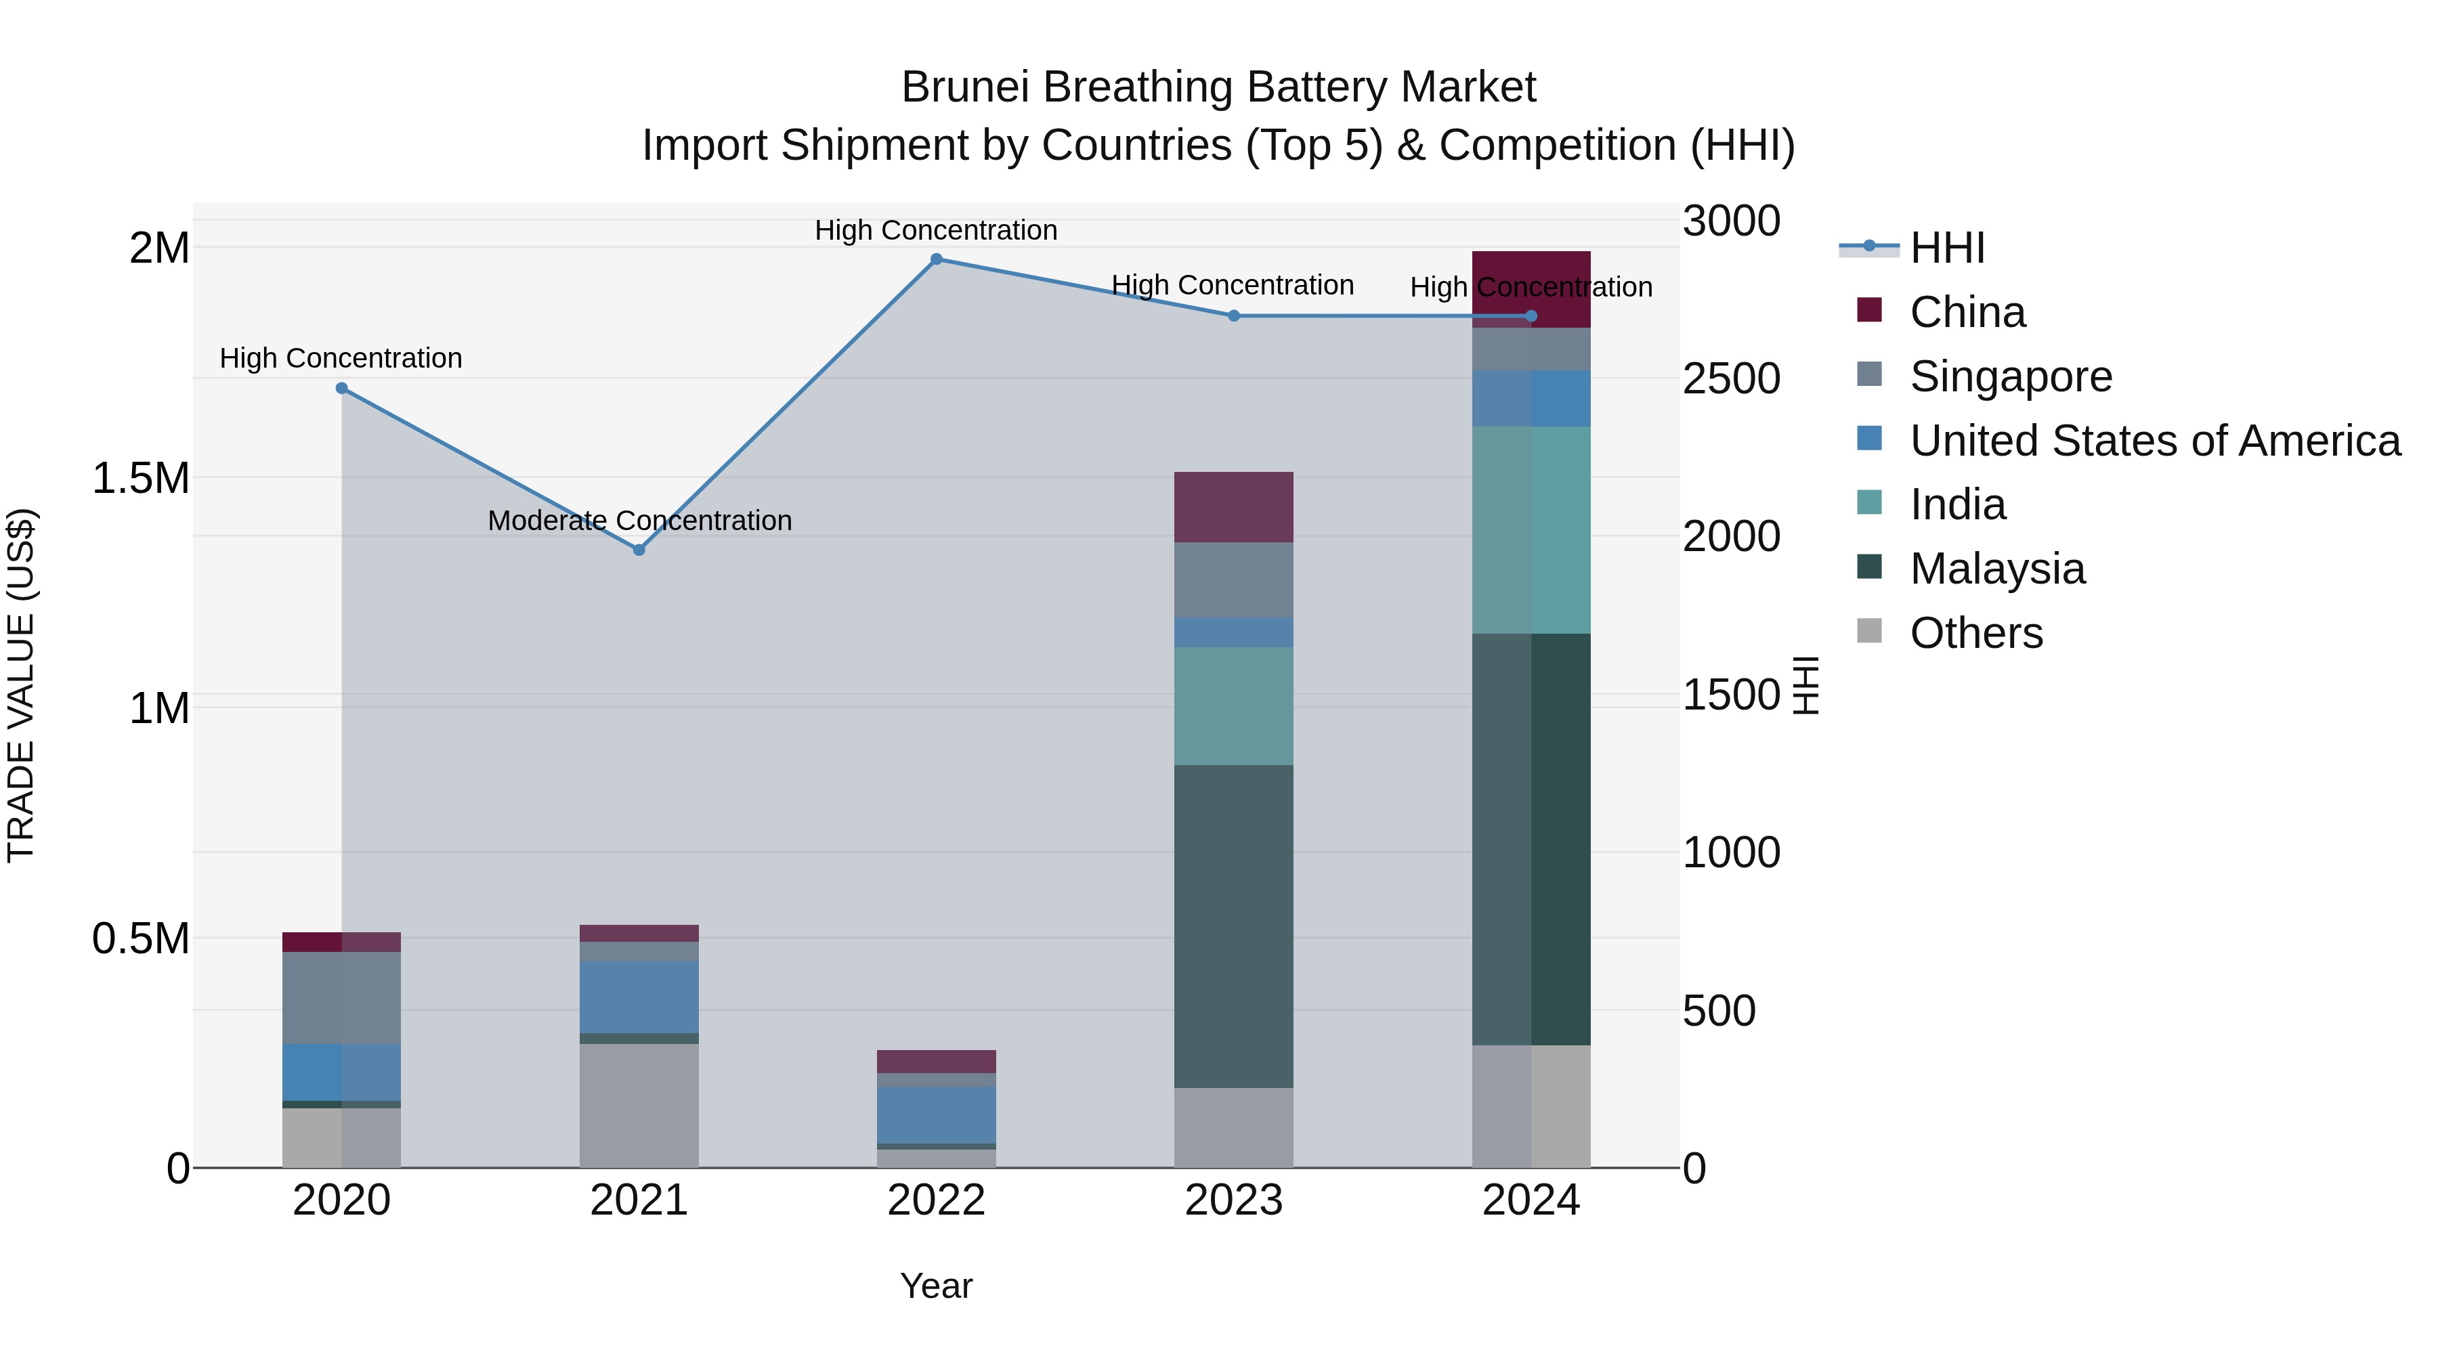Click United States segment of 2020 bar
The image size is (2438, 1371).
[342, 1073]
